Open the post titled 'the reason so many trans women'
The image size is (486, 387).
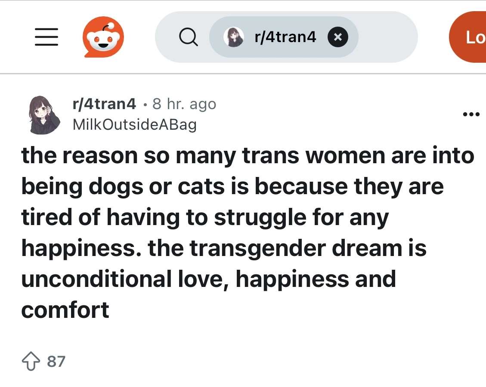[248, 156]
